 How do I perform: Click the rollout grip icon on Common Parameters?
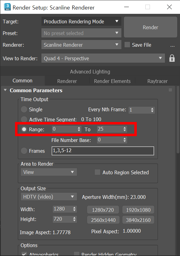coord(170,90)
